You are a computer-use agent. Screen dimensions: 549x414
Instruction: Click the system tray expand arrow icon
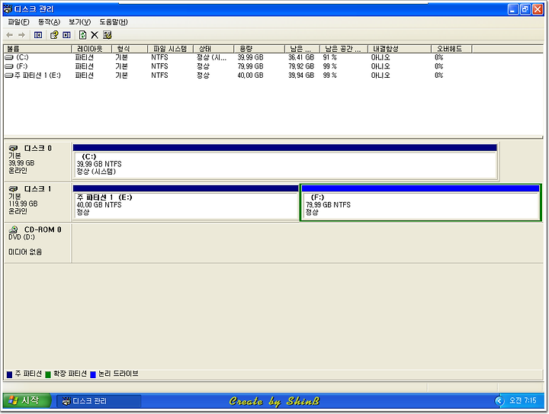pyautogui.click(x=499, y=401)
